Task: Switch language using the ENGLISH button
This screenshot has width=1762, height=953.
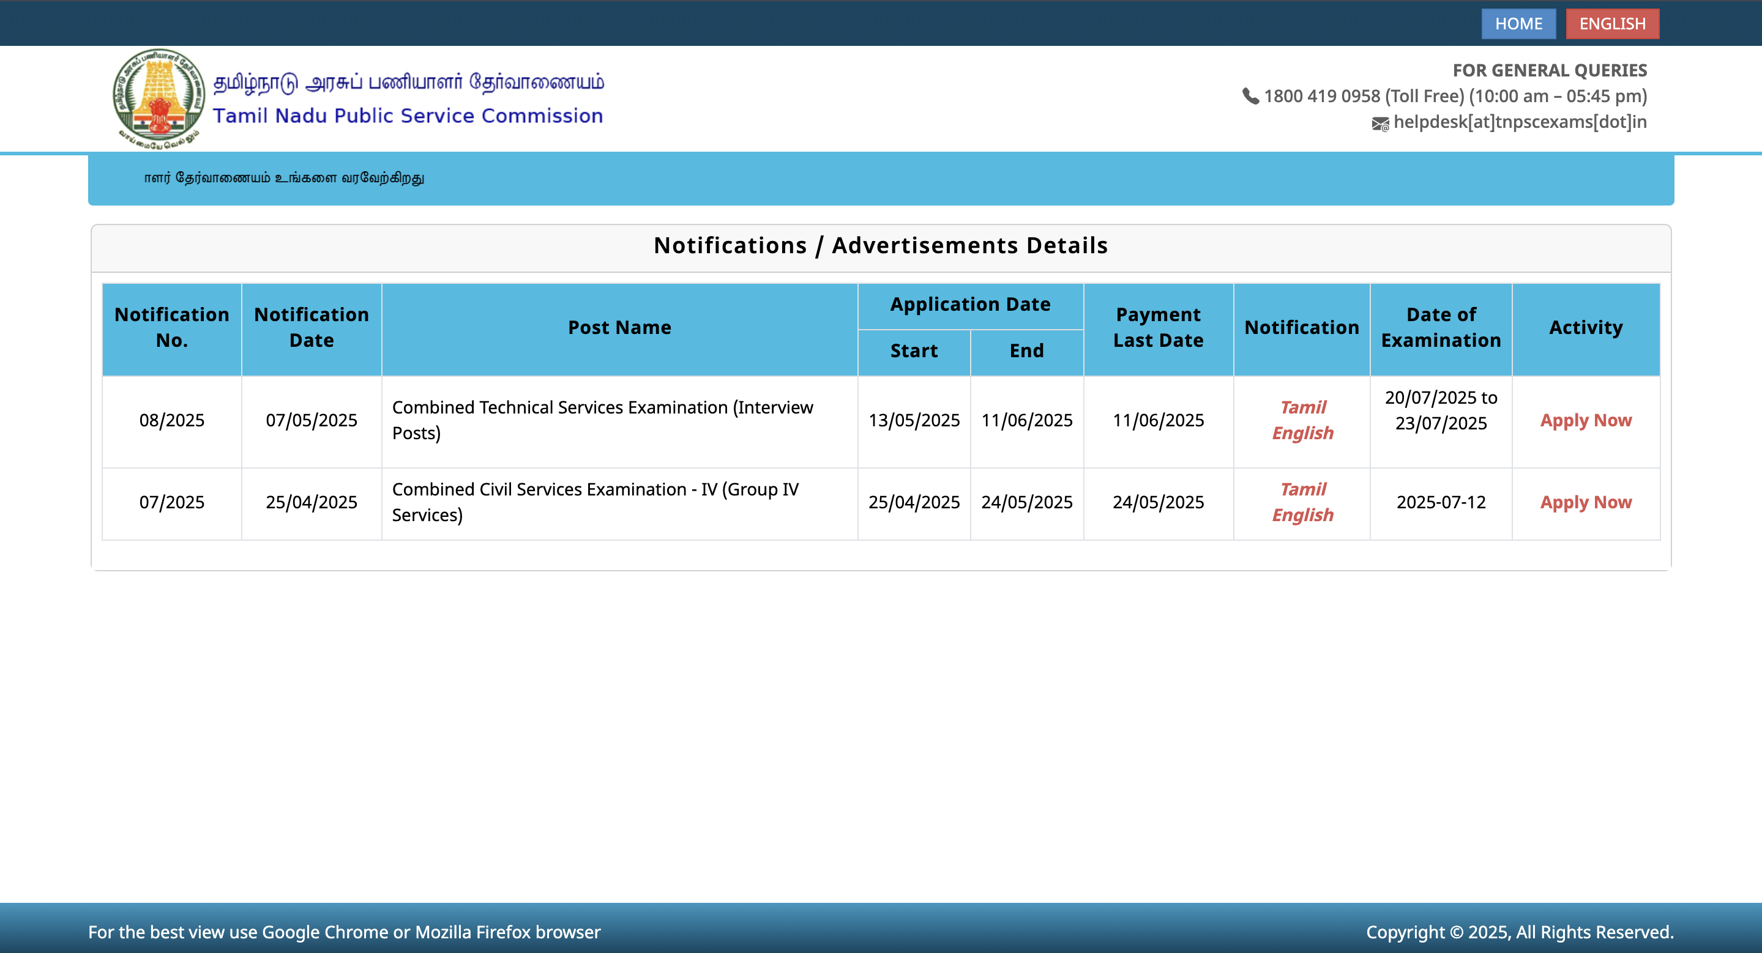Action: pyautogui.click(x=1612, y=23)
